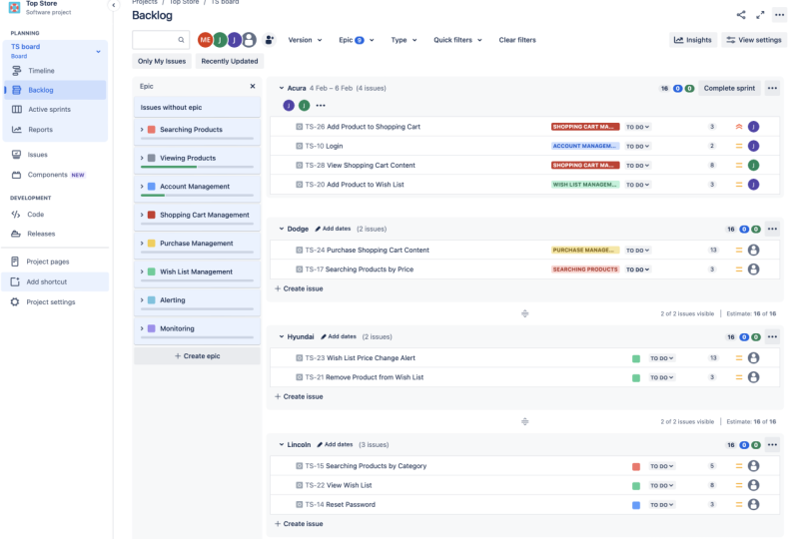Click the green epic color square on TS-22

[635, 486]
